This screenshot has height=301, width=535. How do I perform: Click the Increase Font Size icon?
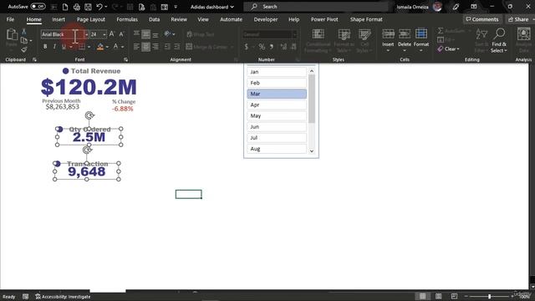point(112,33)
